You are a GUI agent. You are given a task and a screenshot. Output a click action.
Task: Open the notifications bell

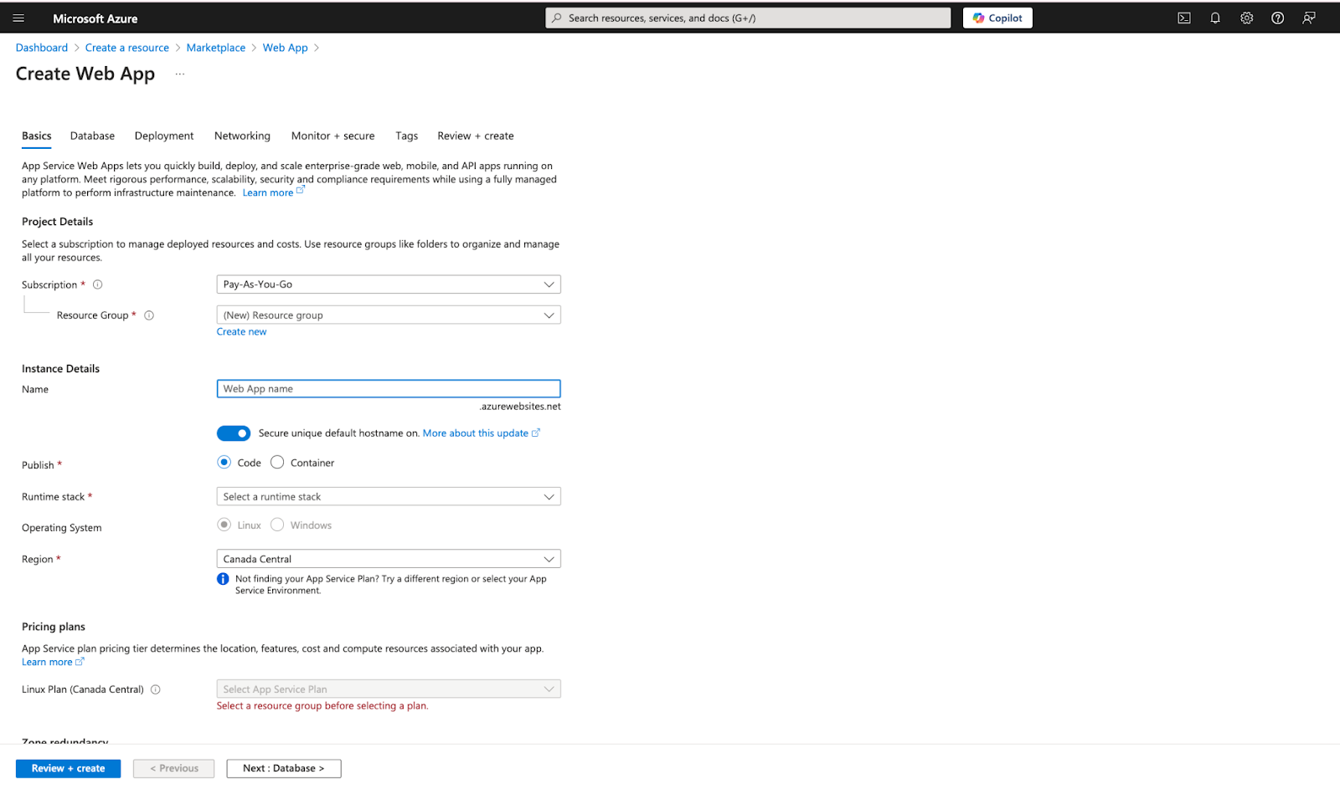[1215, 18]
